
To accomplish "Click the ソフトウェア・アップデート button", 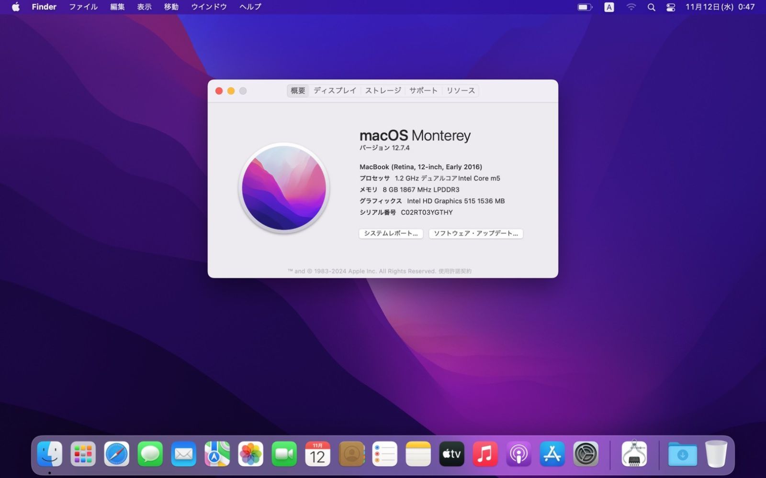I will (x=475, y=234).
